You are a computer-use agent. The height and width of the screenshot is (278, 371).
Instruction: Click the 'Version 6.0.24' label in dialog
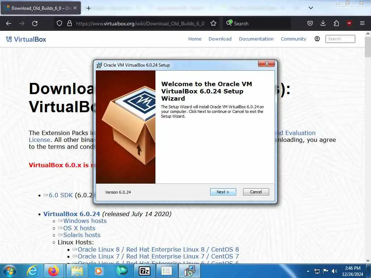tap(118, 193)
